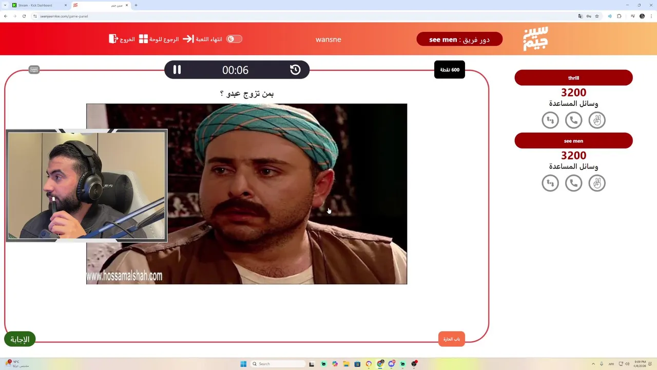
Task: Open a new browser tab
Action: 136,5
